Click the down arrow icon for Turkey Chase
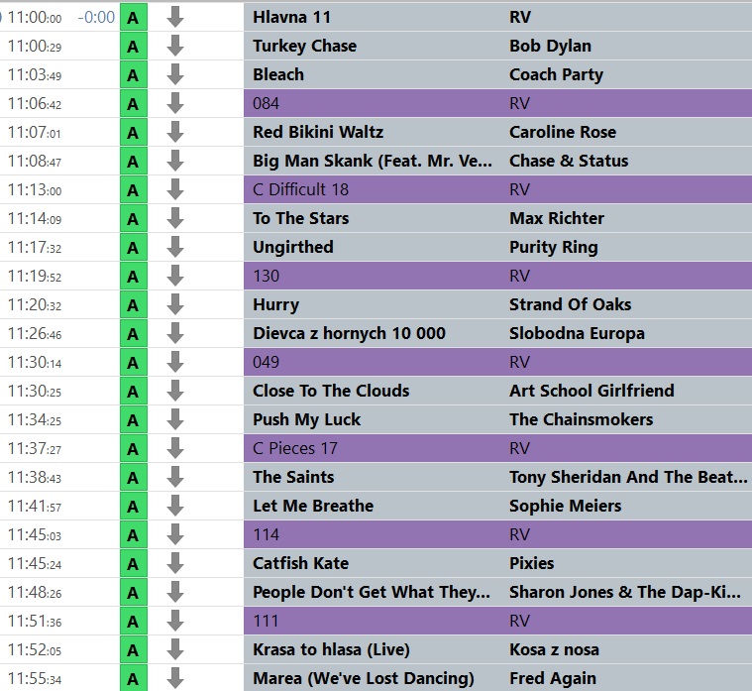 click(x=175, y=46)
